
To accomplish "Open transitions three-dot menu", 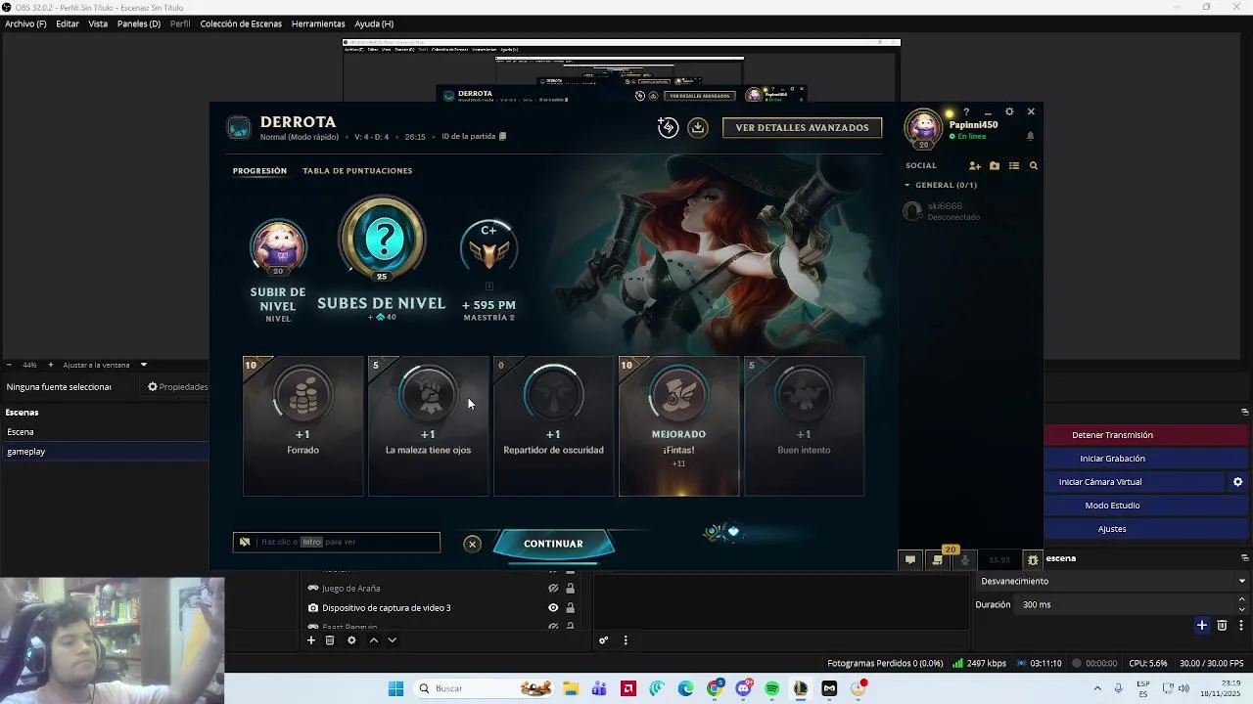I will coord(1241,626).
